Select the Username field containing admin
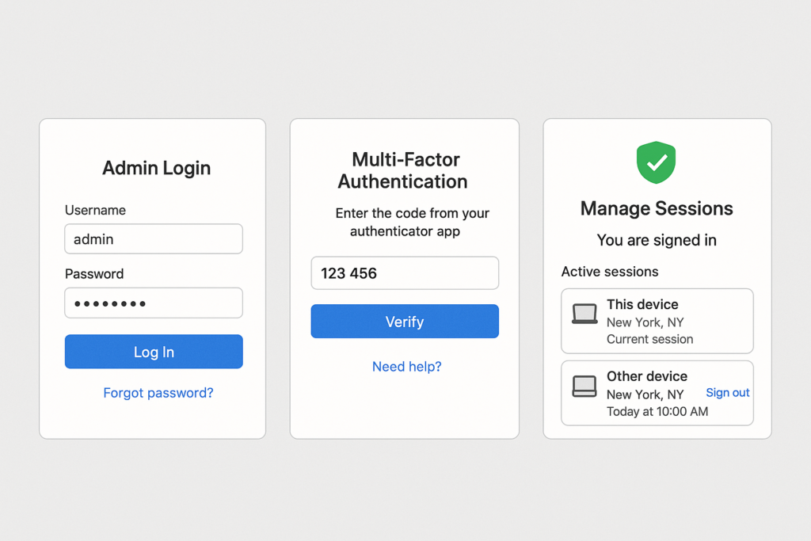Screen dimensions: 811x541 (154, 238)
